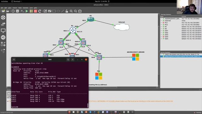Click the zoom in magnifier icon
202x114 pixels.
[71, 11]
